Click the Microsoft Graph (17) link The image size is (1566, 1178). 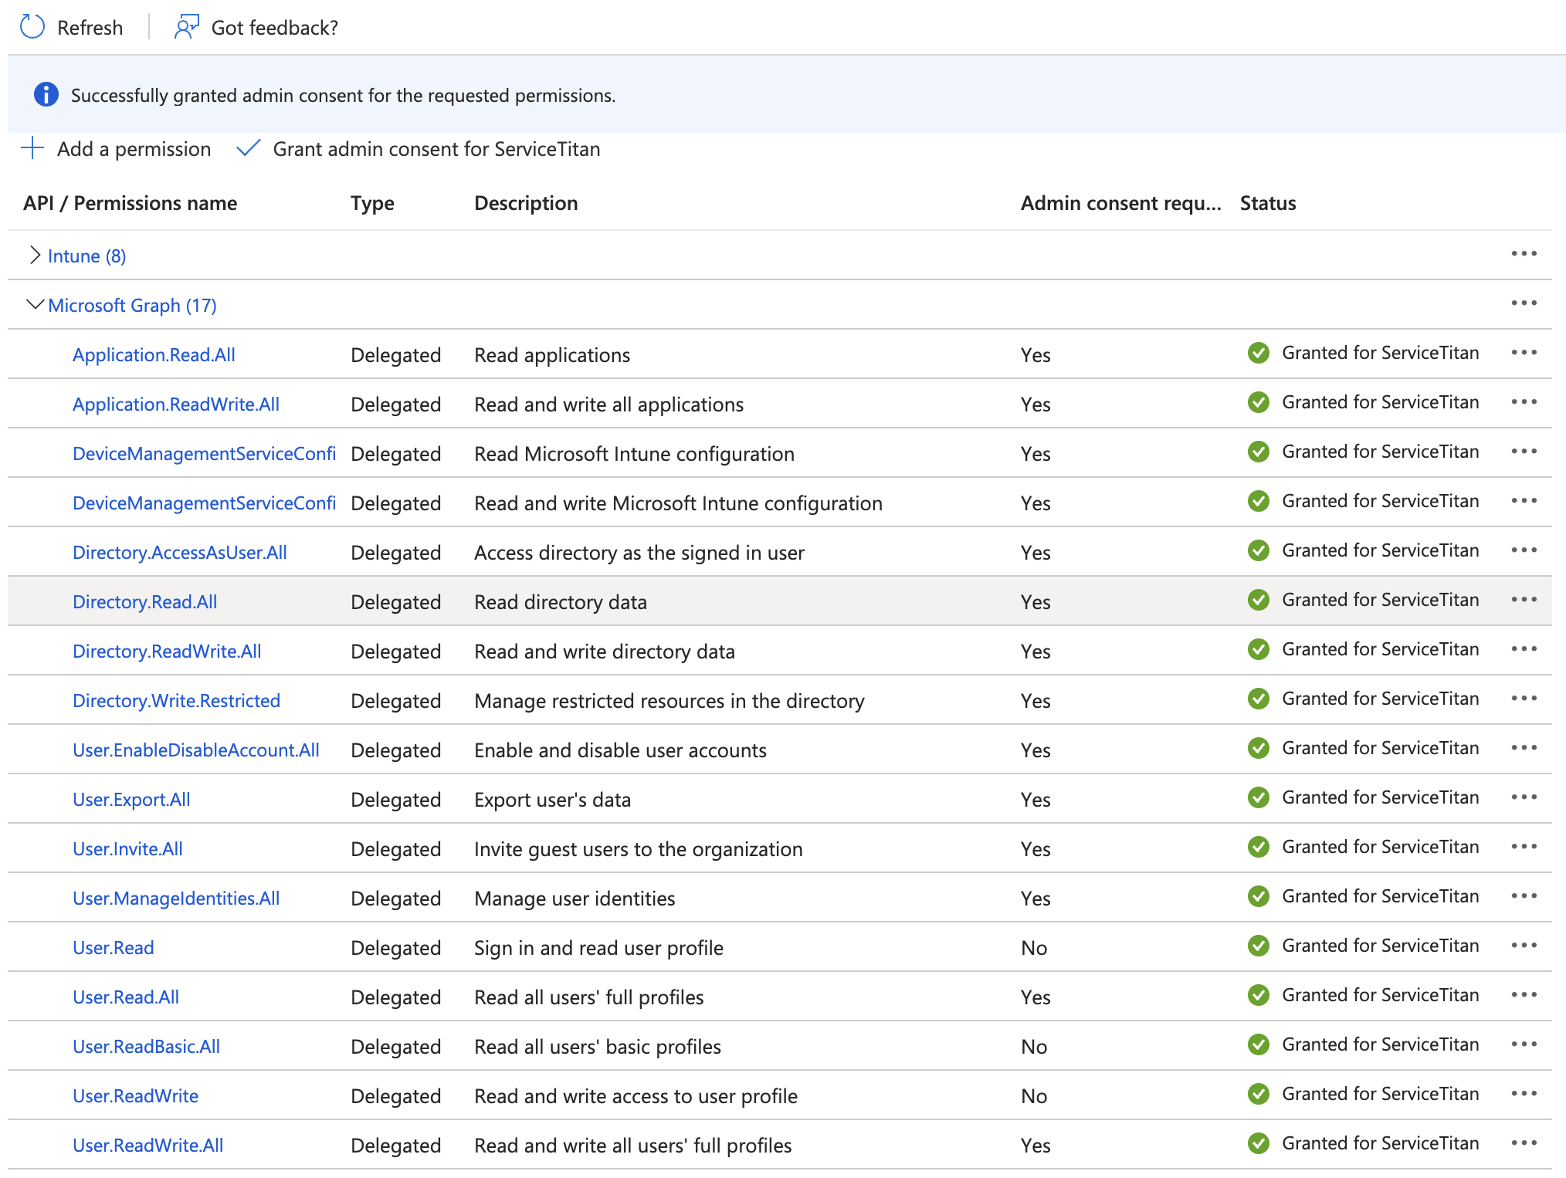click(132, 305)
